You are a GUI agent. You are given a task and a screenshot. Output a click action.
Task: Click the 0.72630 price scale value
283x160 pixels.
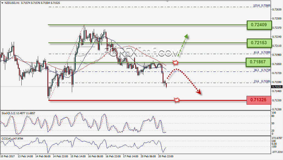277,9
